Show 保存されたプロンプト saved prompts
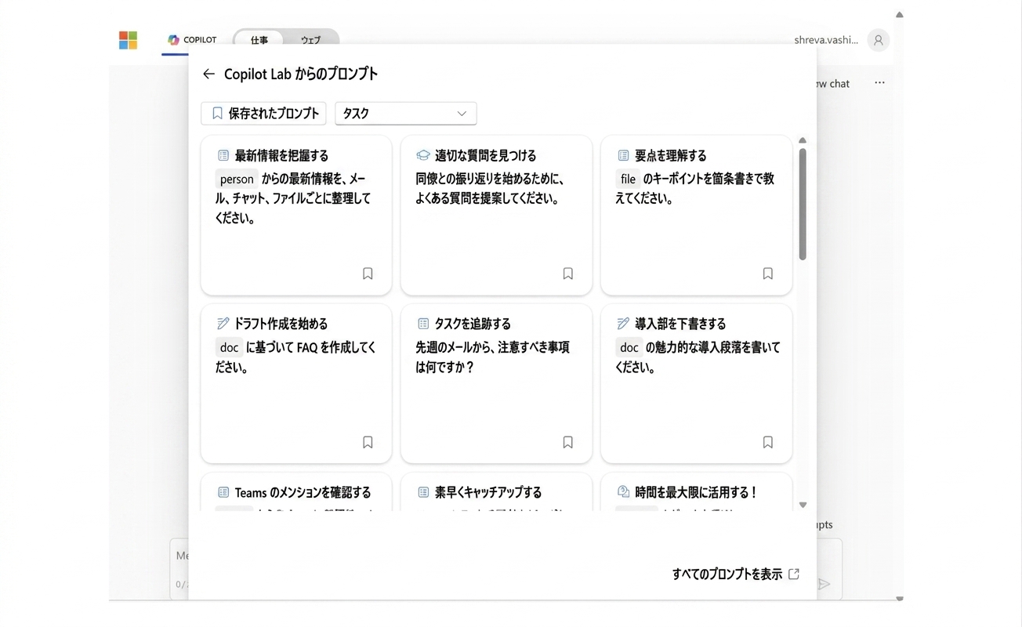The height and width of the screenshot is (627, 1022). tap(263, 114)
